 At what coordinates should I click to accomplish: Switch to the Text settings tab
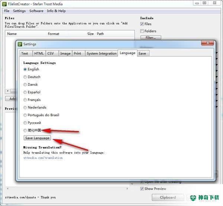point(26,54)
